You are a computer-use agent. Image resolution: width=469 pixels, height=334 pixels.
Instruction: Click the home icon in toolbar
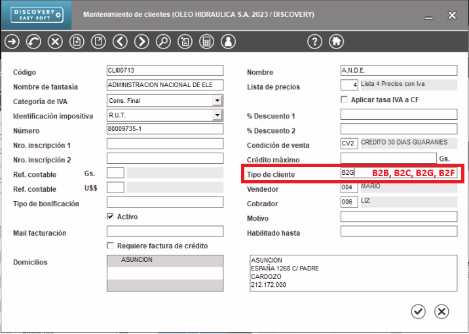[x=336, y=42]
